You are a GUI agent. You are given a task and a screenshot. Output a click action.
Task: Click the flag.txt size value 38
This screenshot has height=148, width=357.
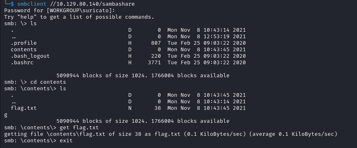click(158, 108)
